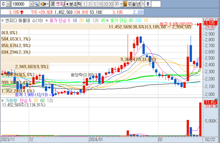220x143 pixels.
Task: Click the 2023/11 date axis label
Action: pos(8,139)
